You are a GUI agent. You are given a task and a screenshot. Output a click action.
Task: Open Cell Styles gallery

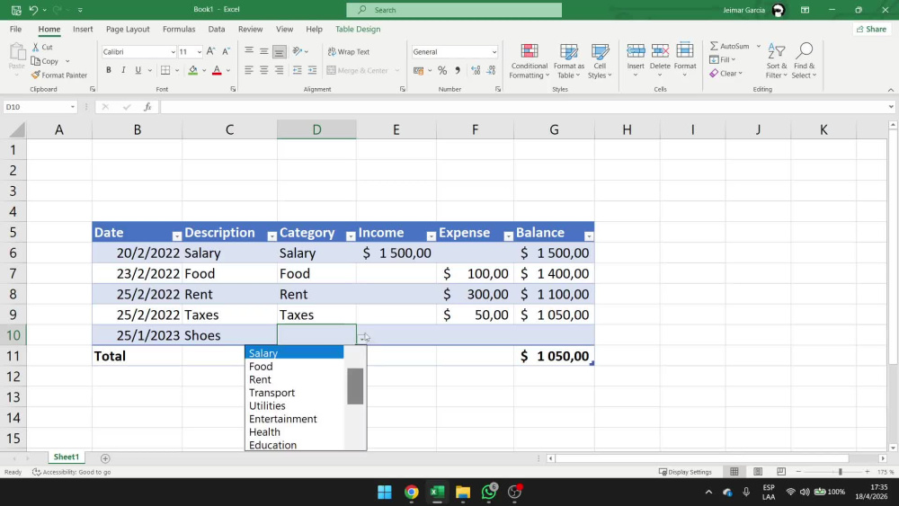pyautogui.click(x=600, y=61)
